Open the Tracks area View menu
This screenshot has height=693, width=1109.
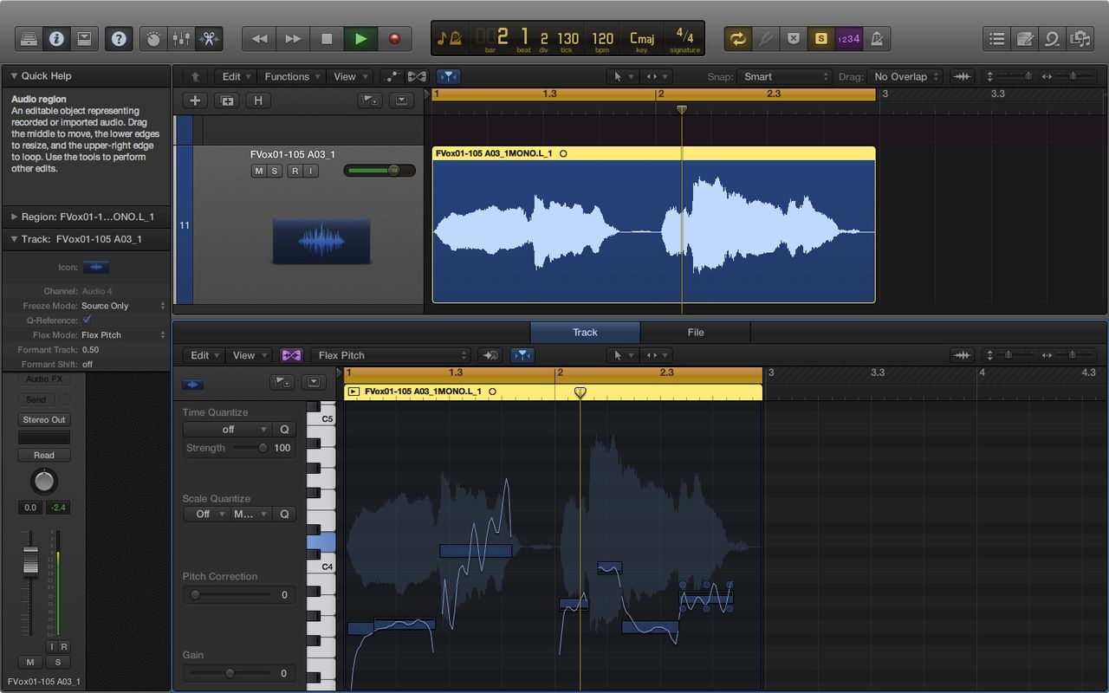[350, 76]
